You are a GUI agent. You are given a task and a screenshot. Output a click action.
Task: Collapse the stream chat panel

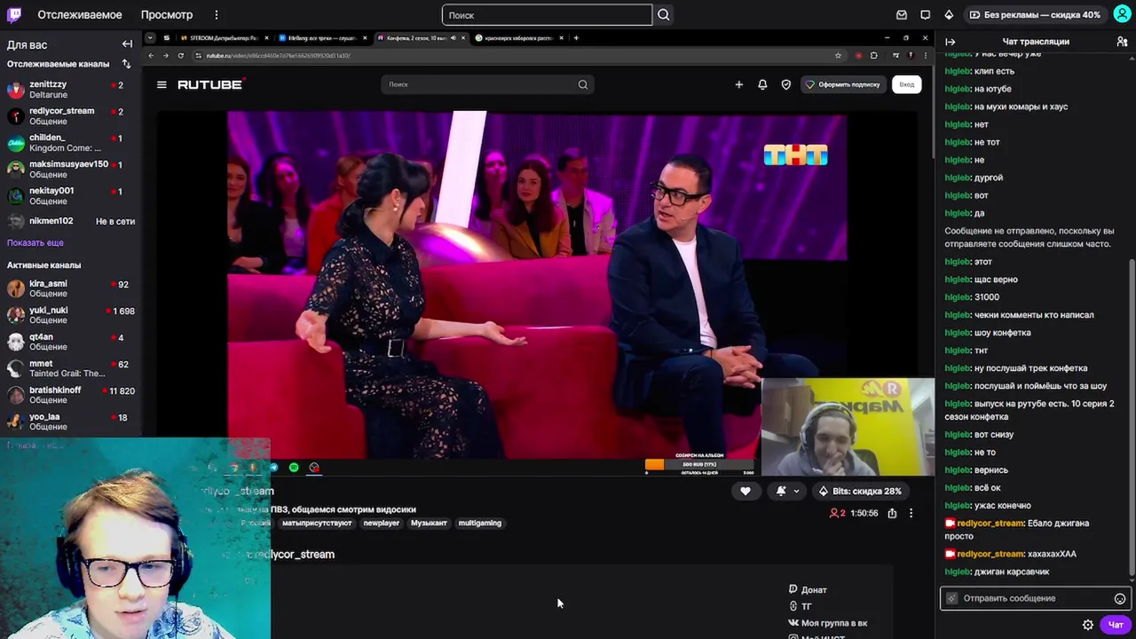pyautogui.click(x=950, y=42)
